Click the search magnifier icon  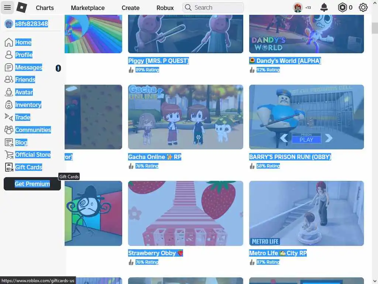tap(188, 7)
